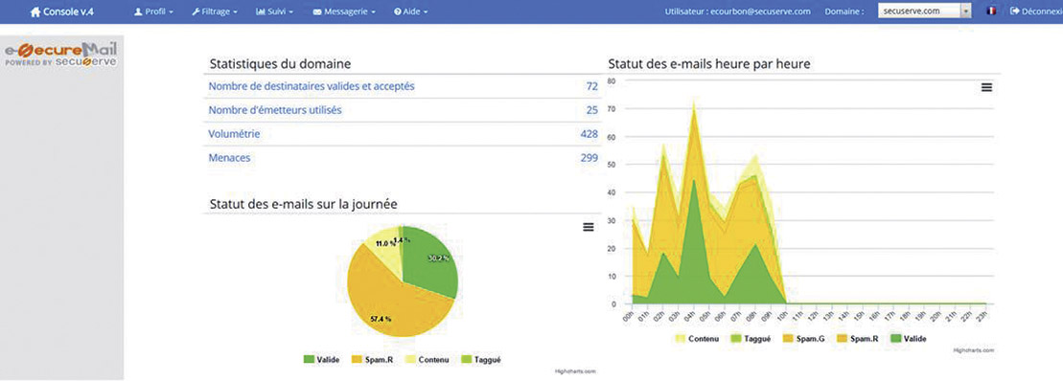
Task: Open the Aide menu
Action: coord(411,12)
